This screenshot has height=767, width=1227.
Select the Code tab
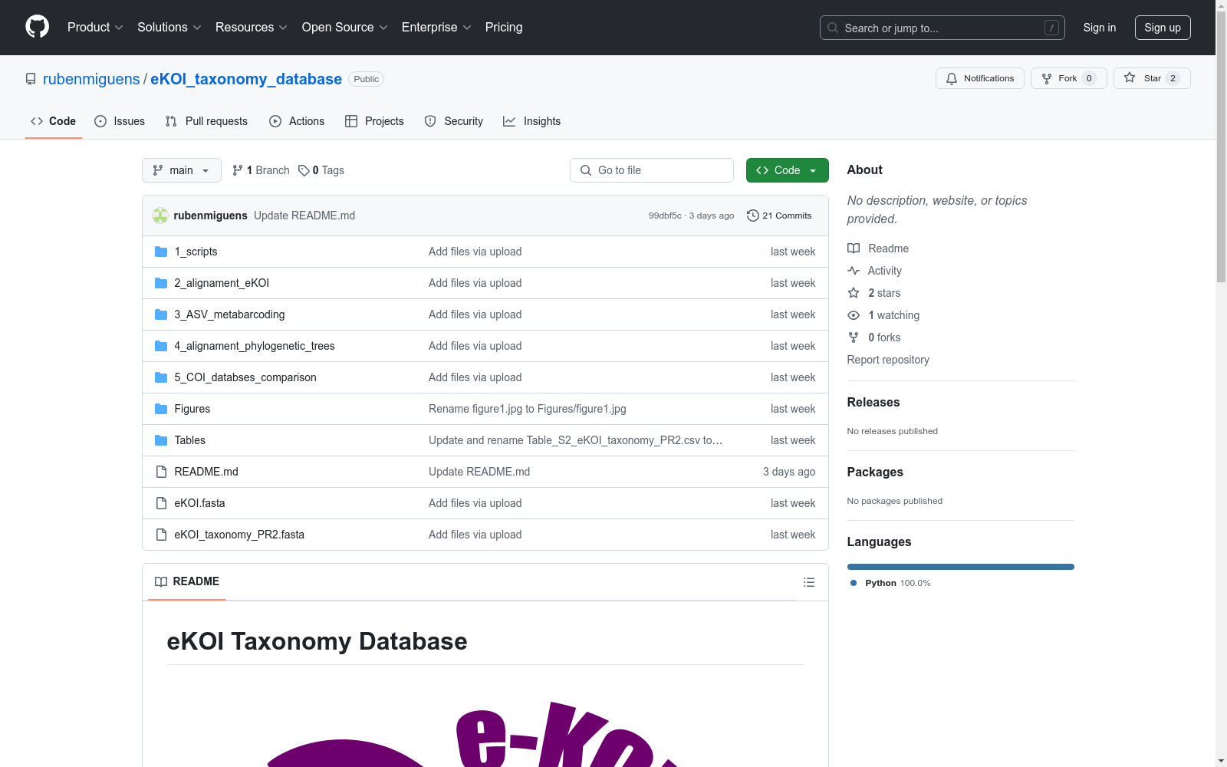pyautogui.click(x=54, y=121)
